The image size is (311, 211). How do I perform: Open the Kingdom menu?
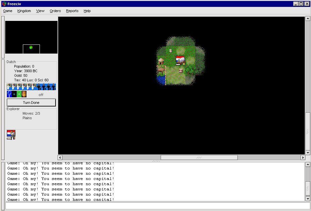tap(24, 11)
